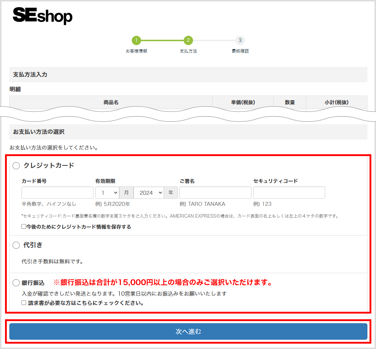Click the 次へ進む button

188,331
